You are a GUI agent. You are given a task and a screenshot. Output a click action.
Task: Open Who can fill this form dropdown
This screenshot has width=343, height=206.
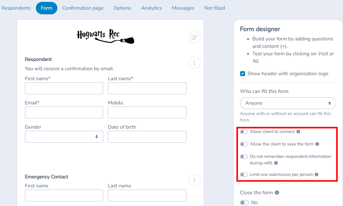point(288,103)
